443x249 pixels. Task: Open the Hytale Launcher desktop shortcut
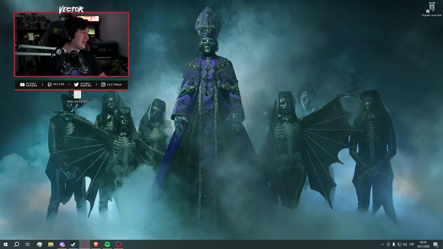pyautogui.click(x=432, y=9)
